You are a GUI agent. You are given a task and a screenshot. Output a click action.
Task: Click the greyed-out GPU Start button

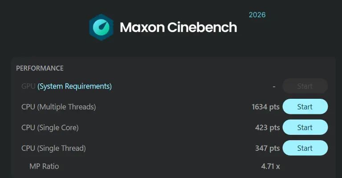(x=305, y=86)
